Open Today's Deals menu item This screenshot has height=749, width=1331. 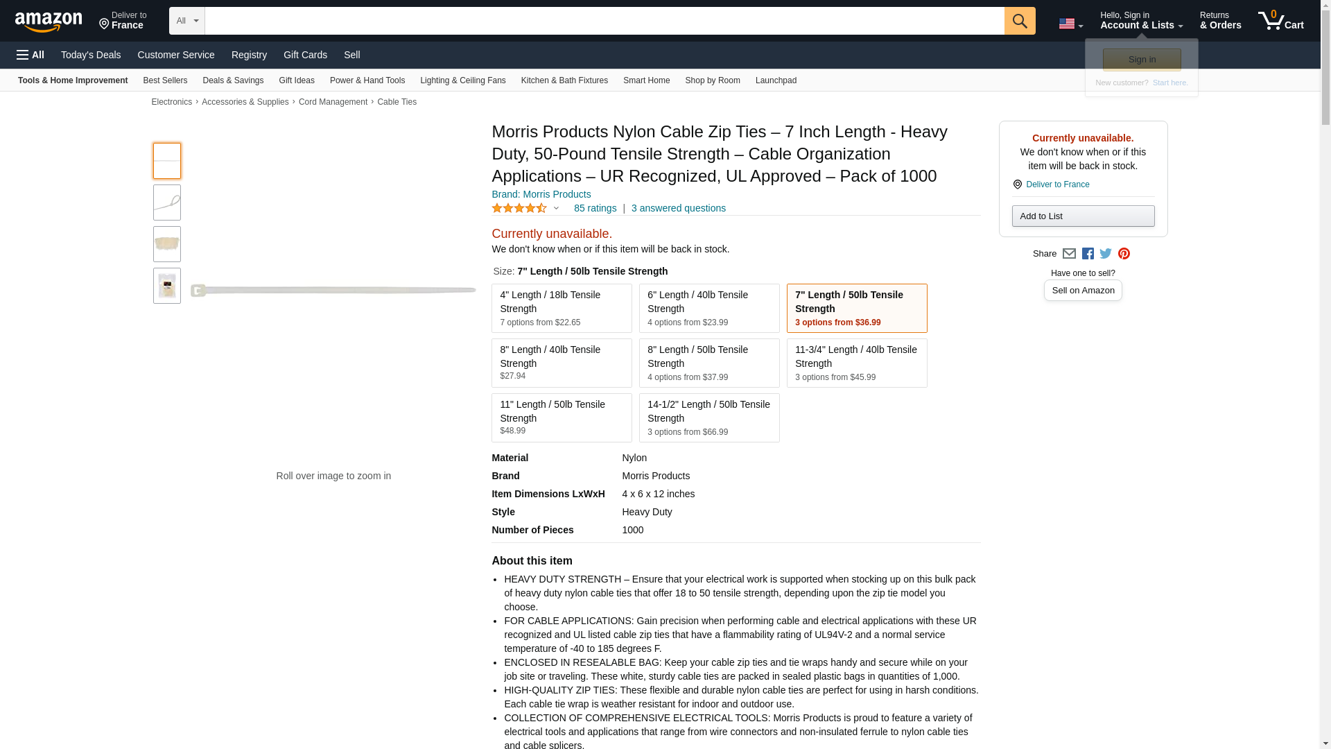click(x=91, y=55)
